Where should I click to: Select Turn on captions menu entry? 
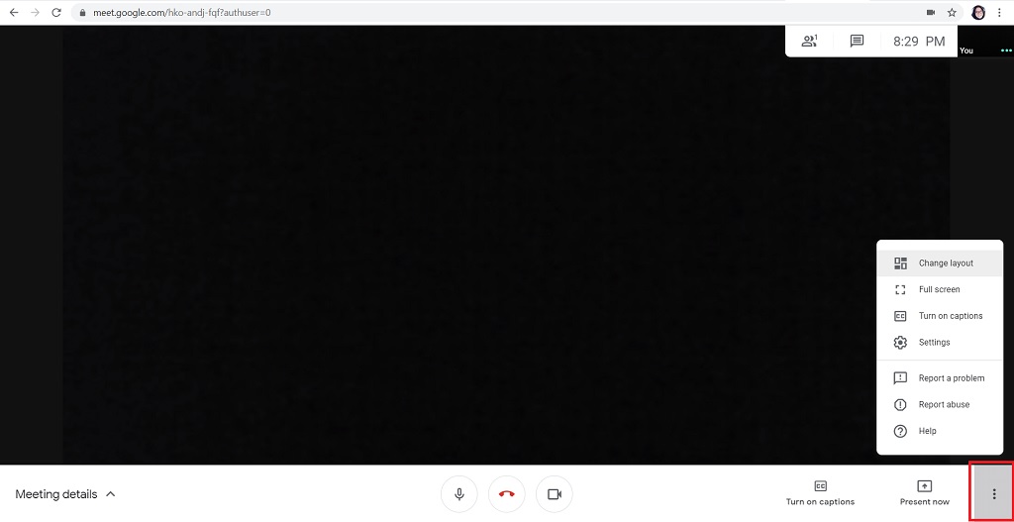point(950,316)
